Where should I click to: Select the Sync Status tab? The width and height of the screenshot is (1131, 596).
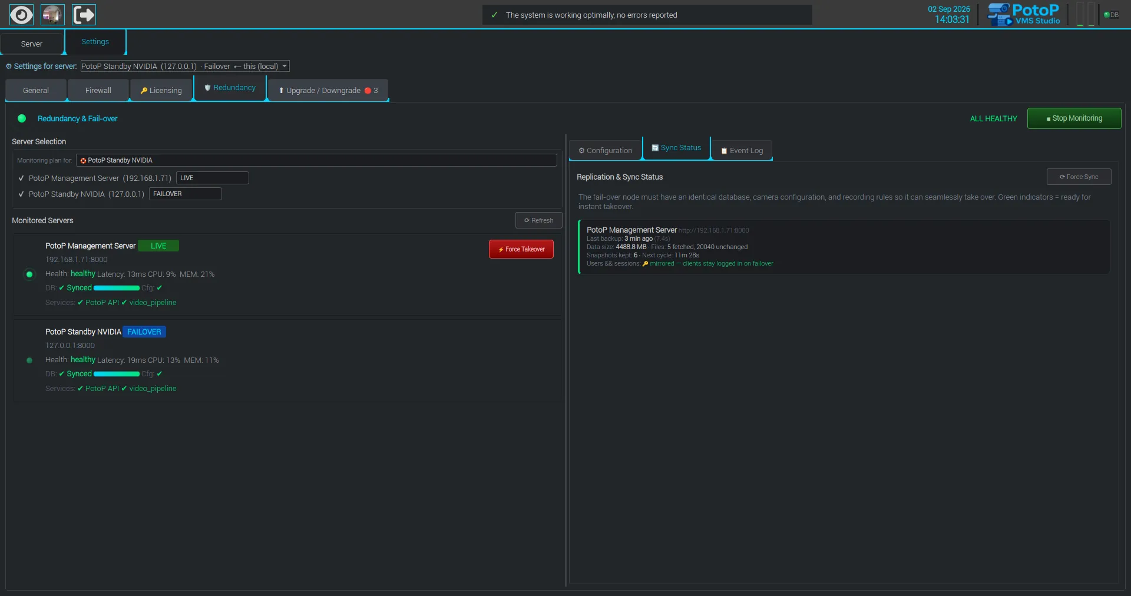[x=676, y=148]
